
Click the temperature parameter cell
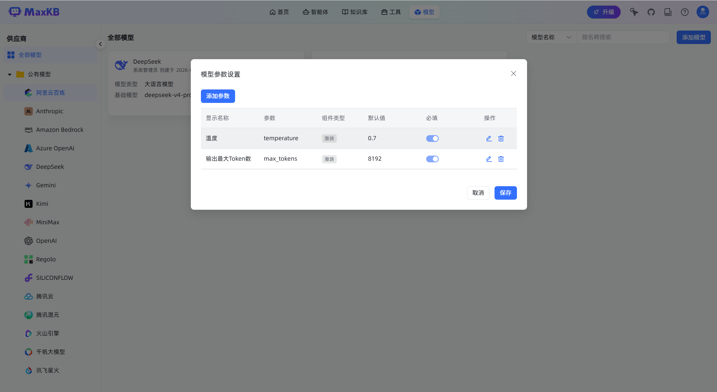click(281, 138)
